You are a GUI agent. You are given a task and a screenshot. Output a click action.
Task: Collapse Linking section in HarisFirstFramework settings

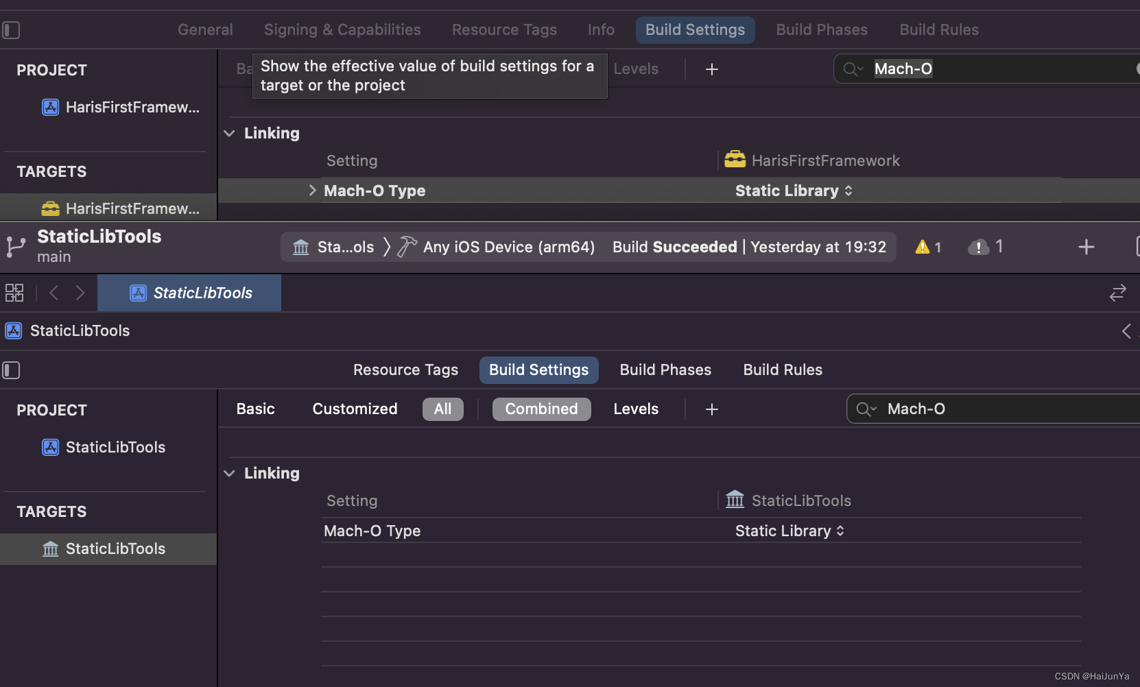(230, 133)
